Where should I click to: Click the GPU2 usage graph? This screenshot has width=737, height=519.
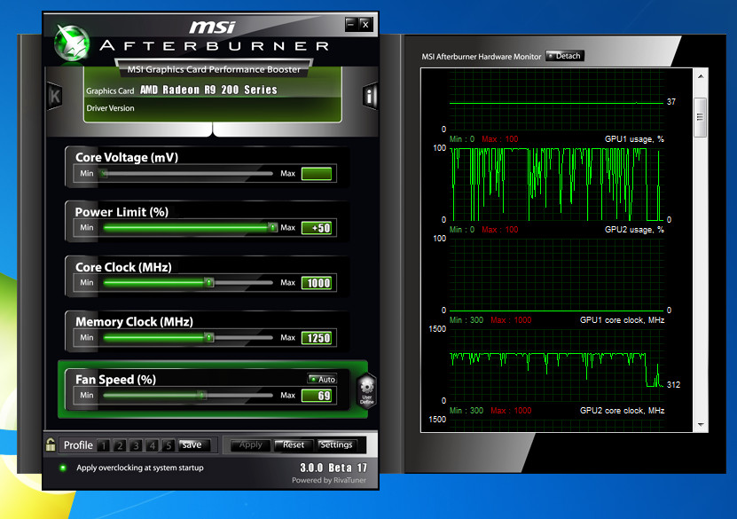pos(557,274)
